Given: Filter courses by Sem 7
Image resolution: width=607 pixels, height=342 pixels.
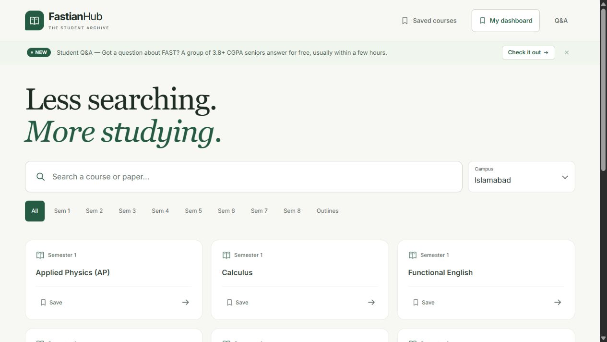Looking at the screenshot, I should coord(259,211).
